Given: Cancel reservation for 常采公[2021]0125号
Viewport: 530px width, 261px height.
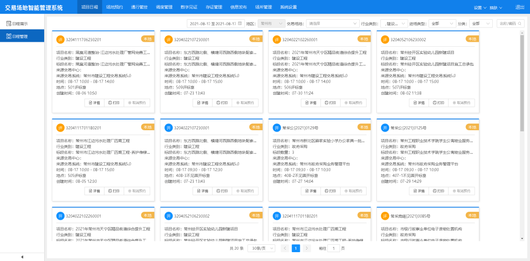Looking at the screenshot, I should coord(461,191).
